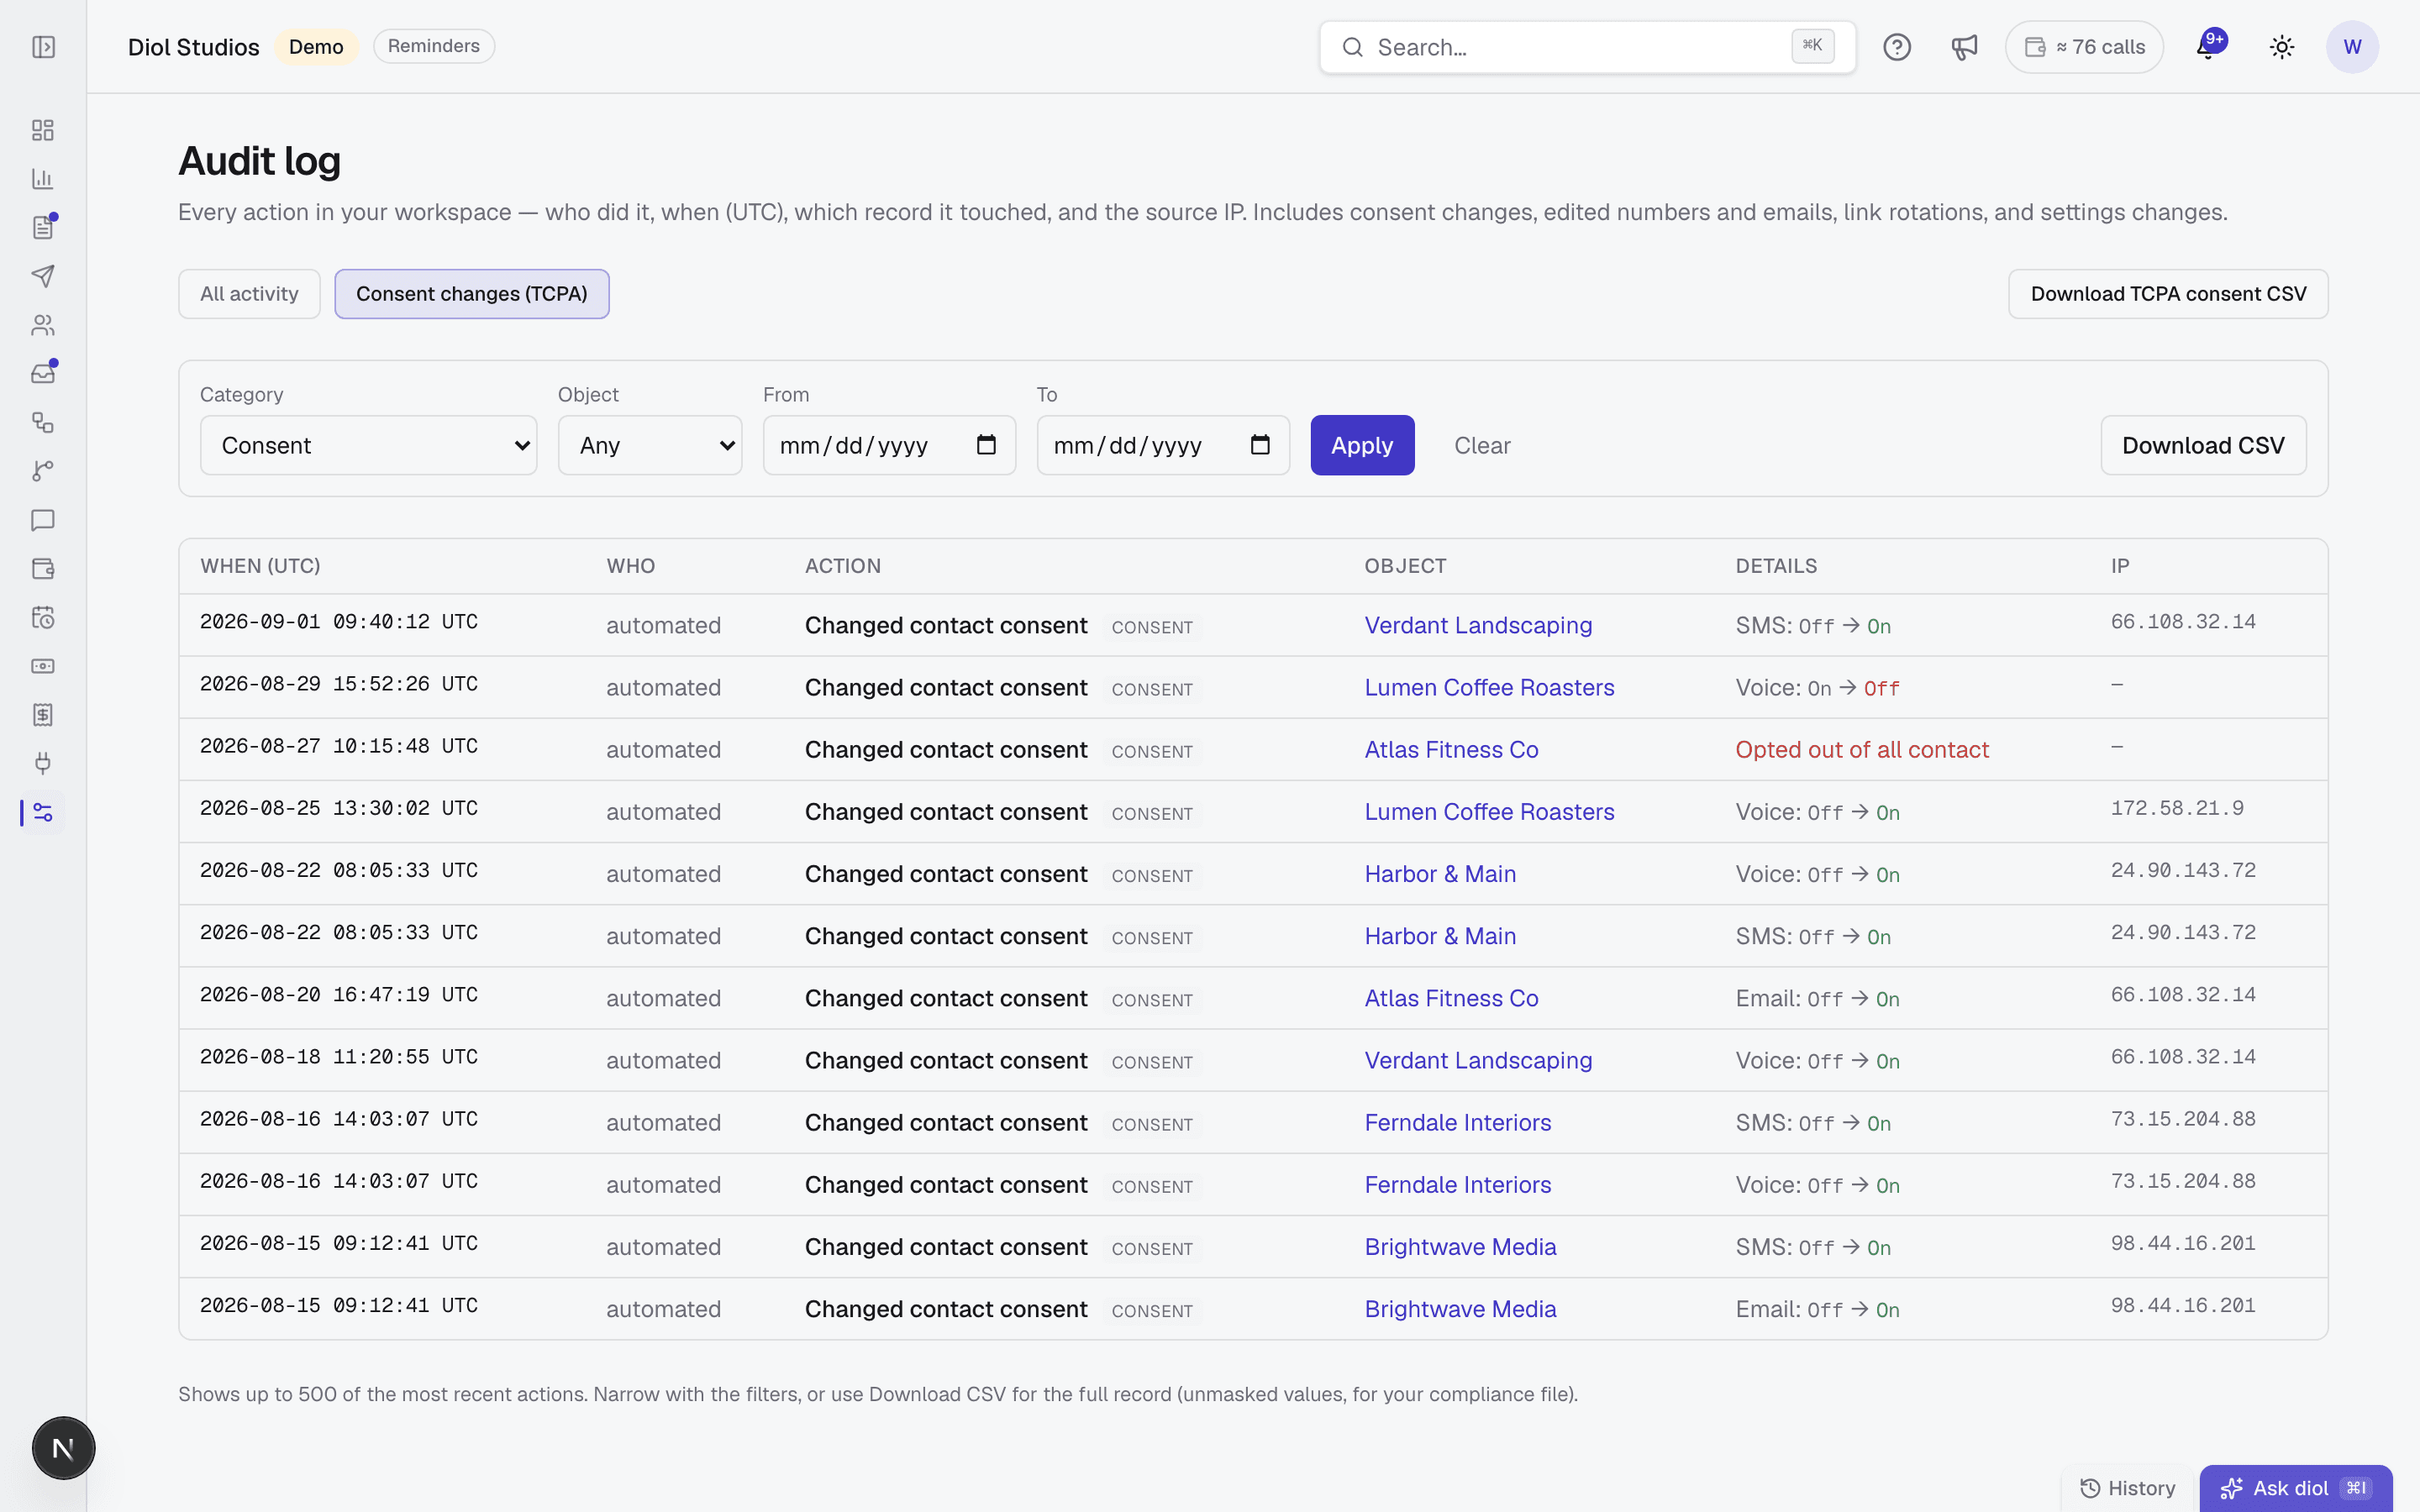Expand the sidebar panel toggle
Screen dimensions: 2420x1512
click(43, 47)
